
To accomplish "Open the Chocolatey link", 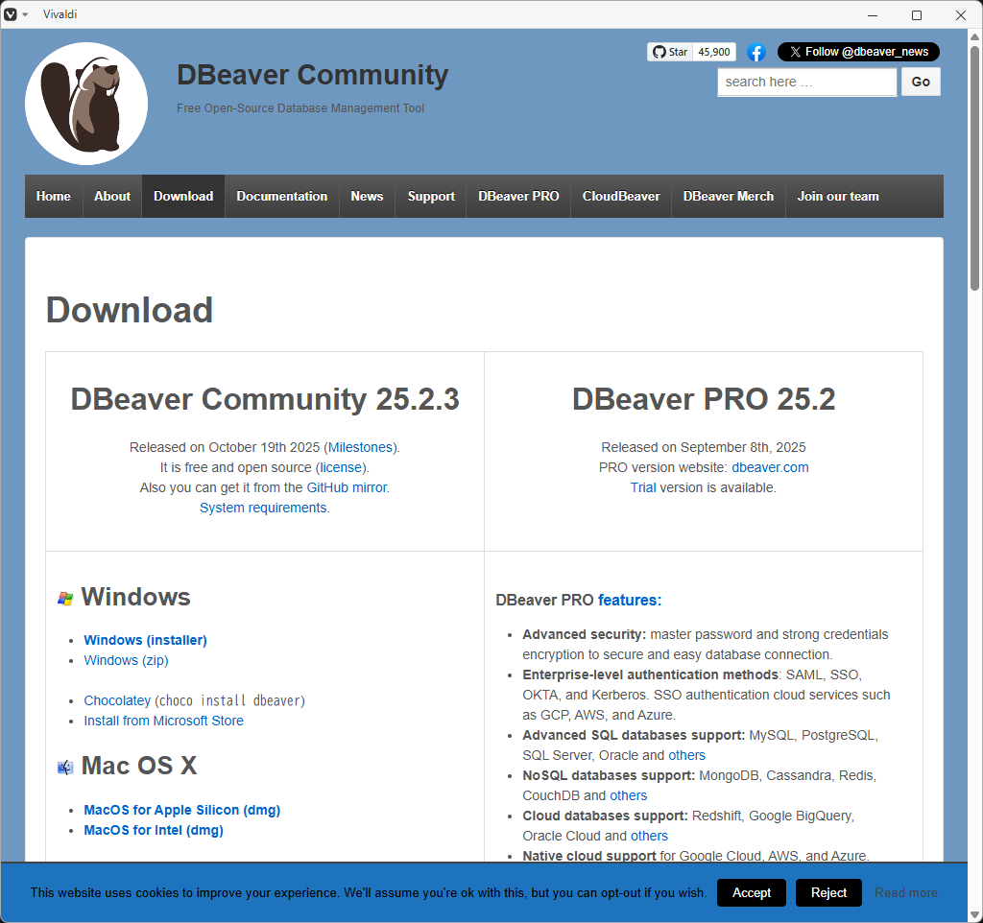I will click(117, 700).
